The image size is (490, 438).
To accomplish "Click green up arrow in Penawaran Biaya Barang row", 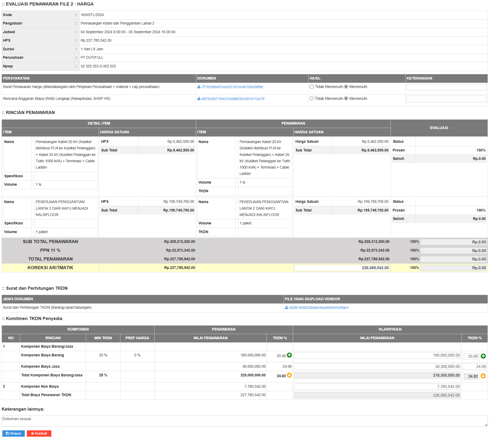I will pos(289,355).
